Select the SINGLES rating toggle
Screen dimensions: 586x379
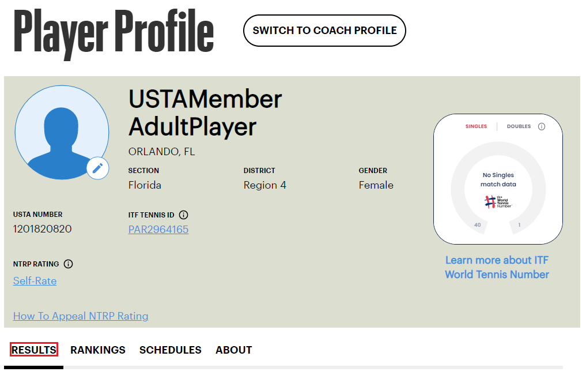[x=477, y=126]
